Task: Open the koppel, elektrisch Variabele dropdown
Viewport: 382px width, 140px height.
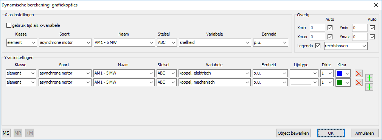Action: click(x=214, y=73)
